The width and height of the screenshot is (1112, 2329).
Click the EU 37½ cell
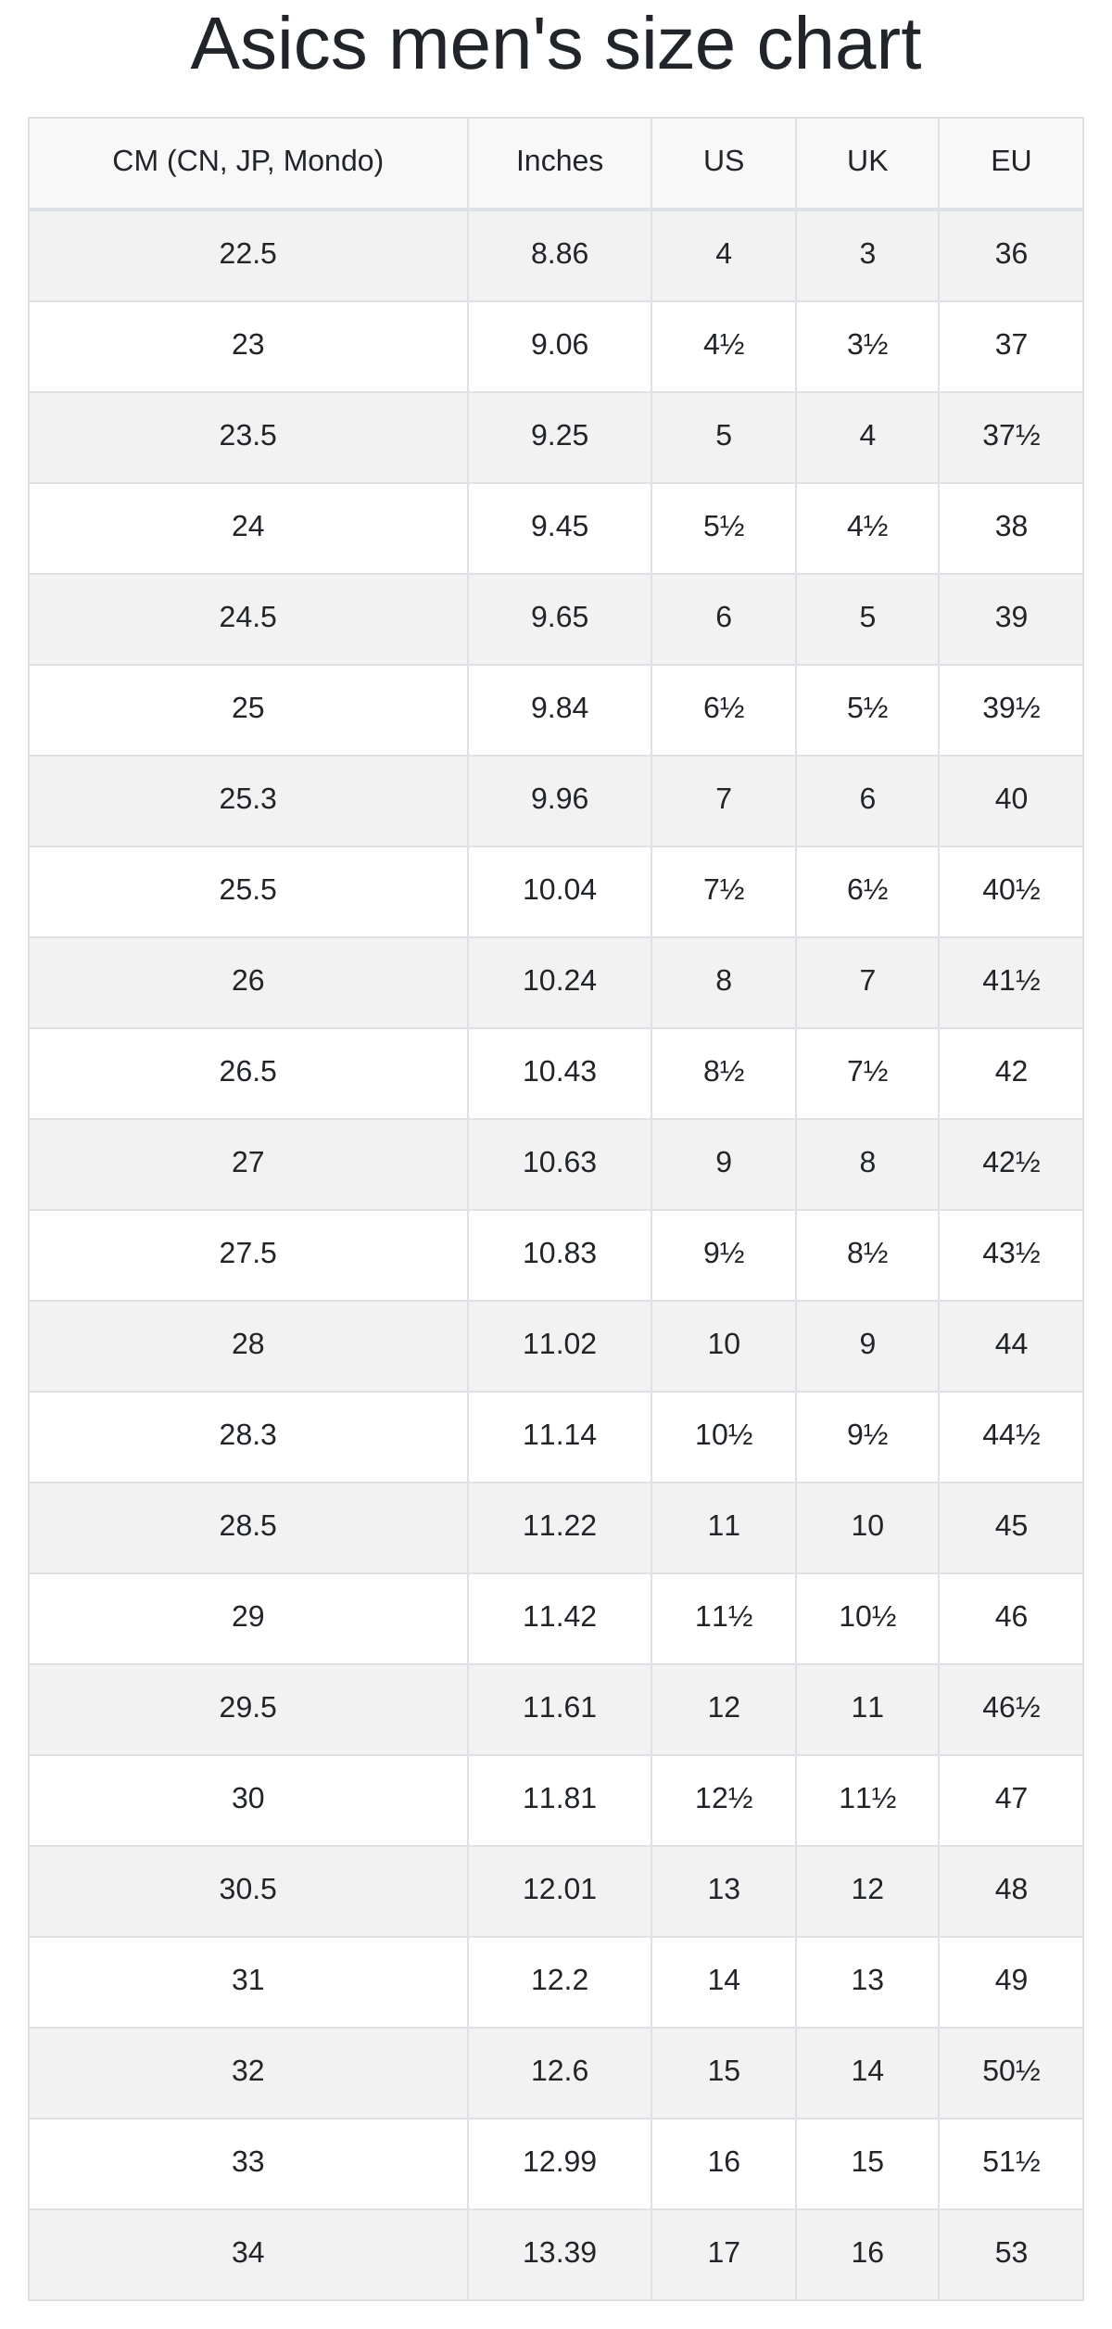click(x=1011, y=437)
